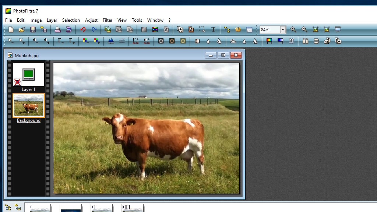Click the Open folder icon

point(22,29)
